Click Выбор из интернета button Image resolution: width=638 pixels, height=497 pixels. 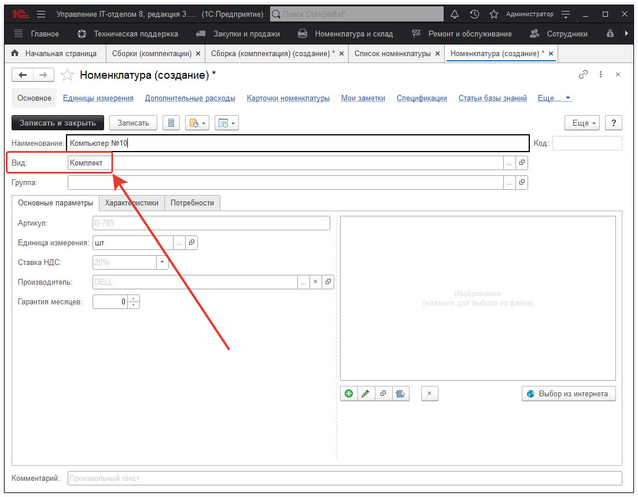568,394
